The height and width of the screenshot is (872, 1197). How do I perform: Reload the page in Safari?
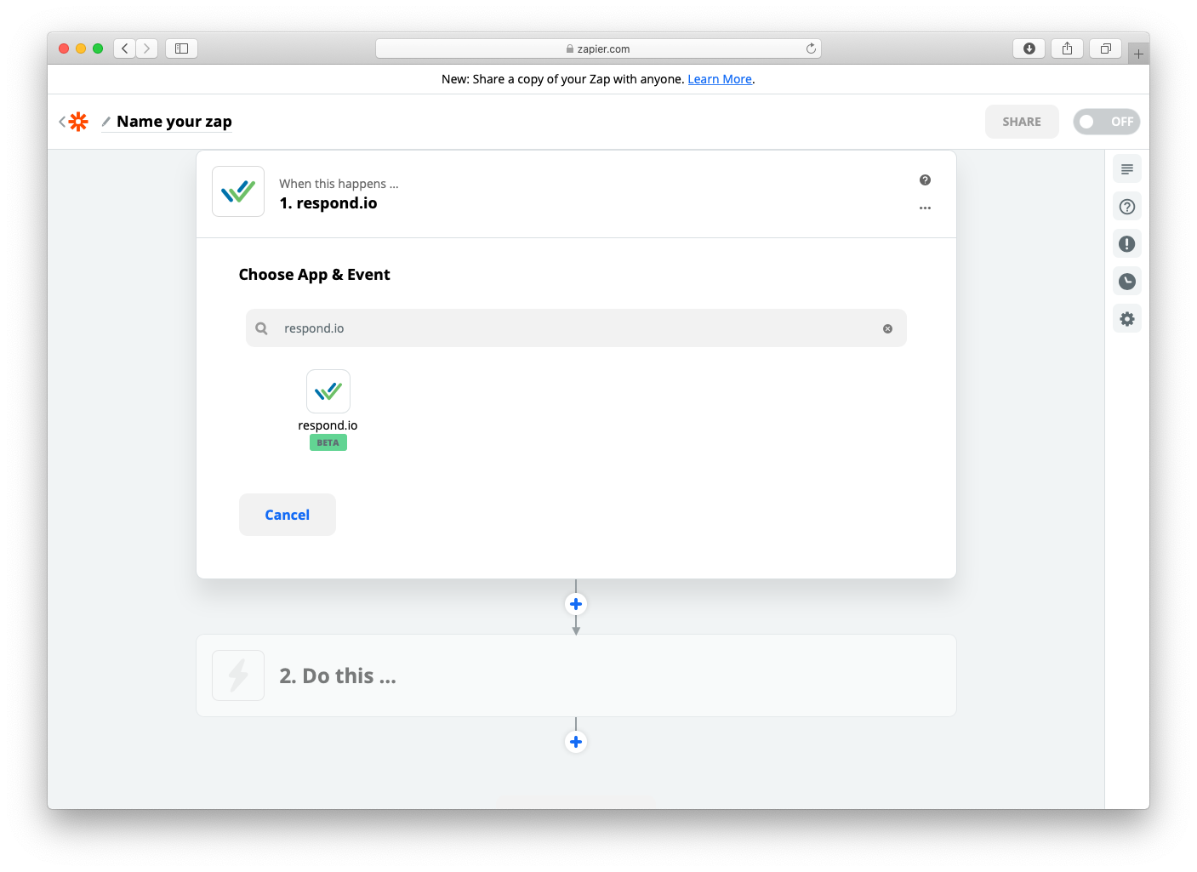pyautogui.click(x=811, y=48)
